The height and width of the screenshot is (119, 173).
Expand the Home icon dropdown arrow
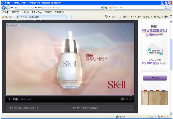[x=109, y=17]
